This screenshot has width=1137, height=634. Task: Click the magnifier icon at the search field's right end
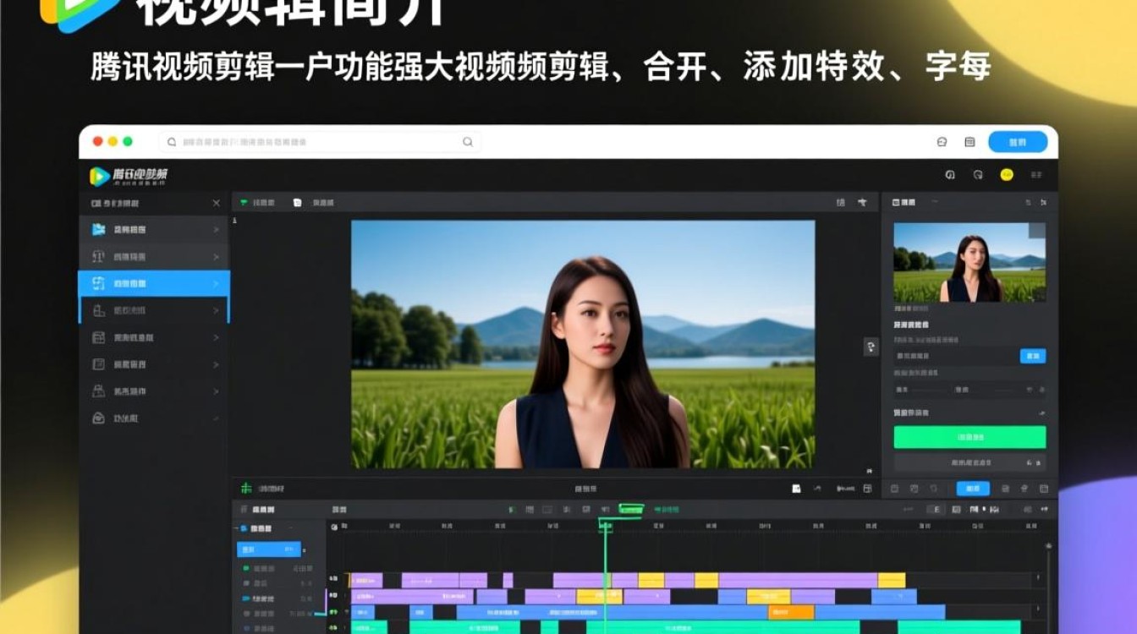(x=468, y=142)
